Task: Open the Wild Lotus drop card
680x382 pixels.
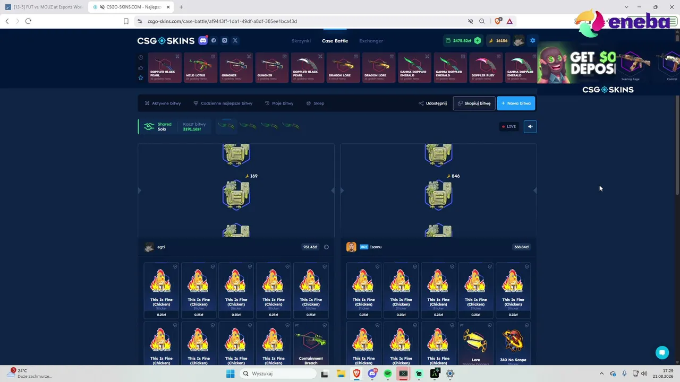Action: click(200, 67)
